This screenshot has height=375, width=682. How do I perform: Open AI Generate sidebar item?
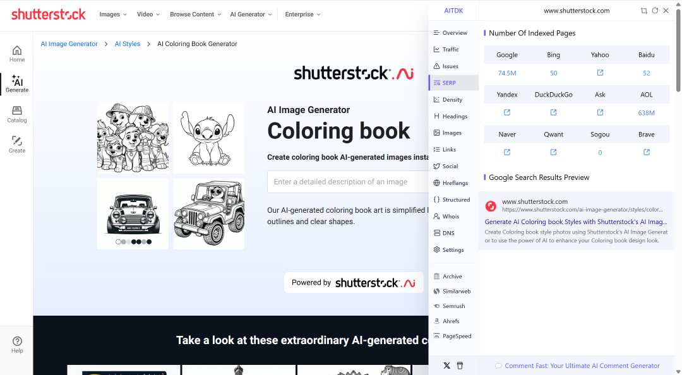click(17, 84)
